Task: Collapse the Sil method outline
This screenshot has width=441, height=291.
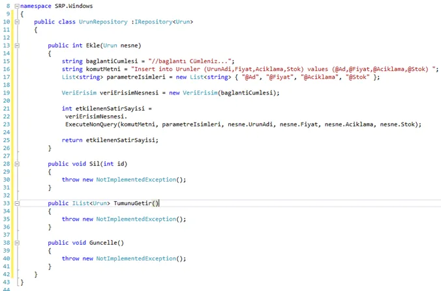Action: tap(17, 163)
